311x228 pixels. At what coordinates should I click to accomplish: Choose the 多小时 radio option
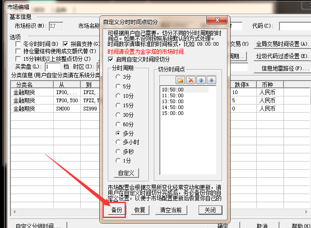click(x=119, y=143)
